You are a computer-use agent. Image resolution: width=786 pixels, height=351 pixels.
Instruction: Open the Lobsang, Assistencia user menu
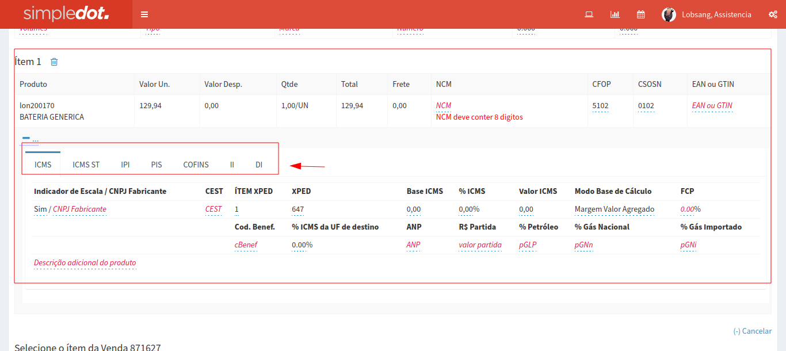click(x=716, y=14)
